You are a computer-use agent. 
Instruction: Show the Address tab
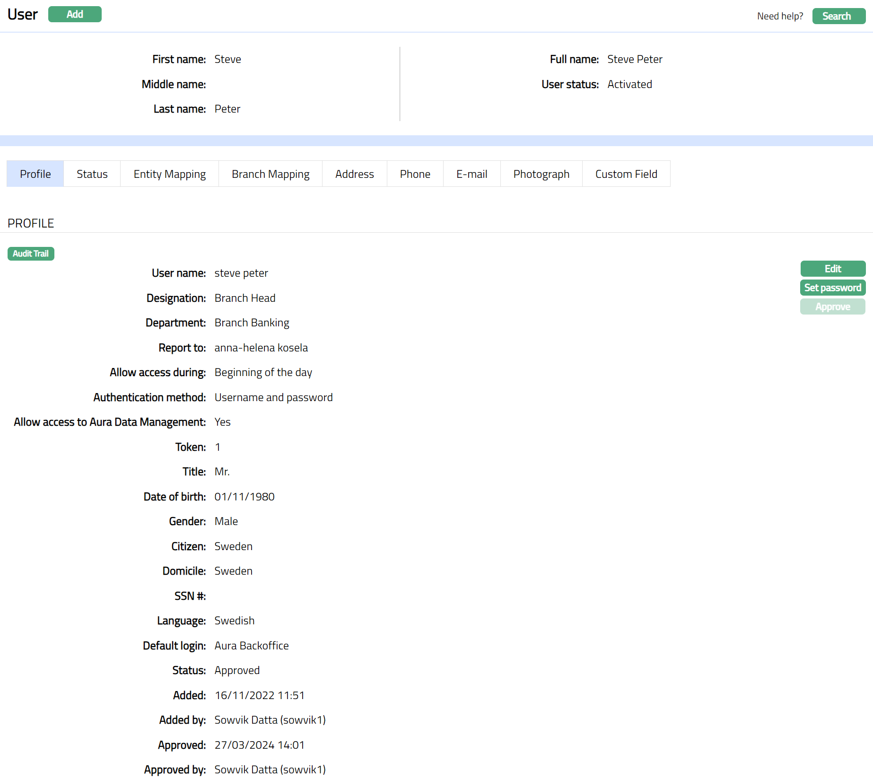[x=355, y=174]
